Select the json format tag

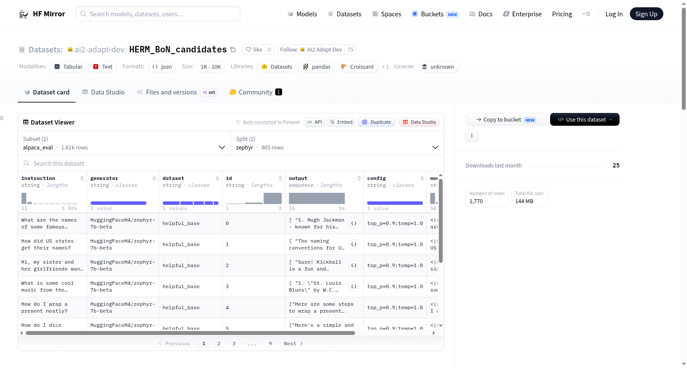coord(162,67)
